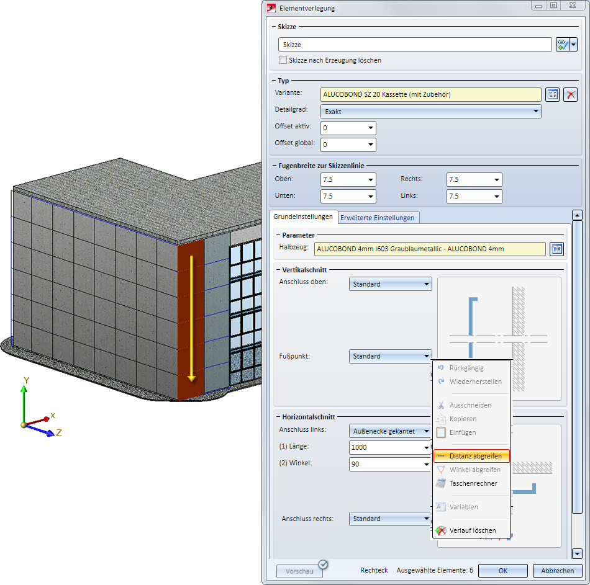The width and height of the screenshot is (590, 585).
Task: Select Einfügen menu entry
Action: 471,432
